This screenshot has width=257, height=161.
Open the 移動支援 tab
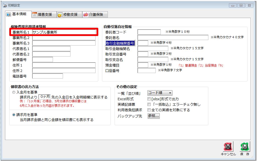(68, 14)
